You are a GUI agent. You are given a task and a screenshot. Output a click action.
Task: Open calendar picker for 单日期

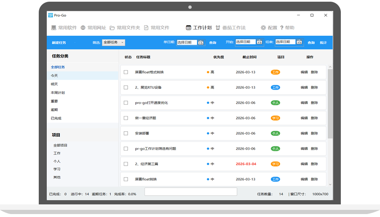click(201, 42)
